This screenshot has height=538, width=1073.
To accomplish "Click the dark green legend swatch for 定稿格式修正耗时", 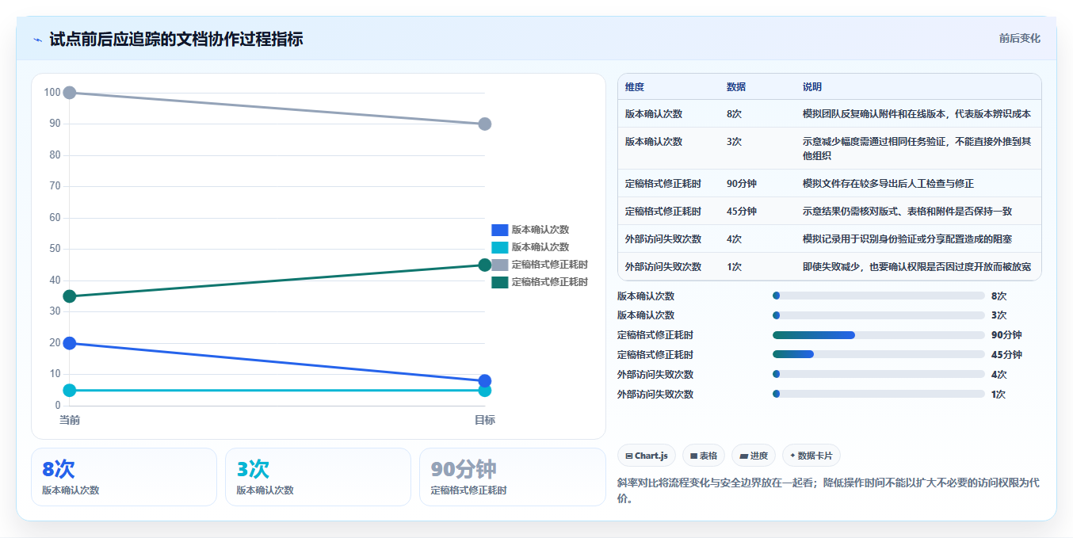I will pyautogui.click(x=499, y=282).
